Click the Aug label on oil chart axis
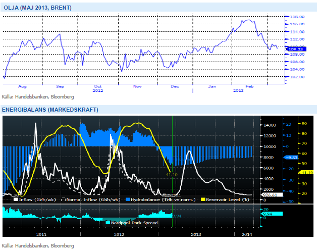The width and height of the screenshot is (317, 251). point(22,86)
